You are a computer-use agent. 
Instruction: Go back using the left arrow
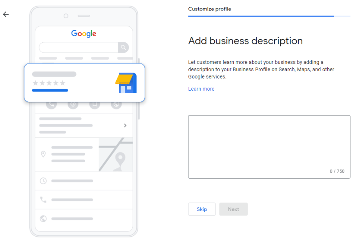(x=6, y=14)
